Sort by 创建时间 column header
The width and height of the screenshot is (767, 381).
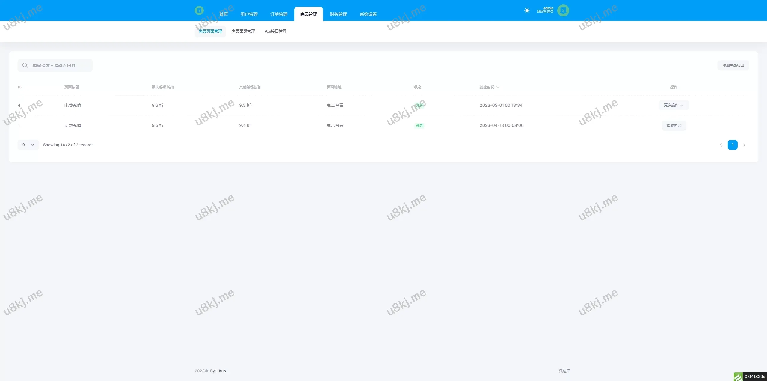click(x=489, y=87)
